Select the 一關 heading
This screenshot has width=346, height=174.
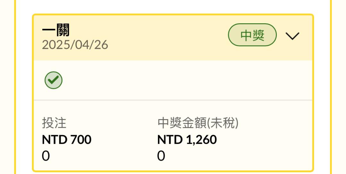click(56, 30)
